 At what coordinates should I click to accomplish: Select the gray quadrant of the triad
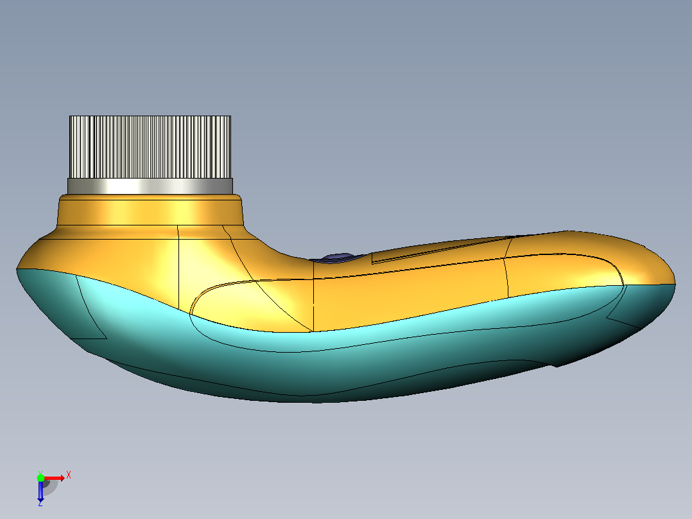[x=49, y=487]
